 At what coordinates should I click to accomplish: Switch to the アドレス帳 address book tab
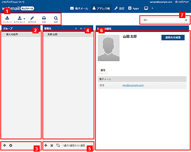101,8
